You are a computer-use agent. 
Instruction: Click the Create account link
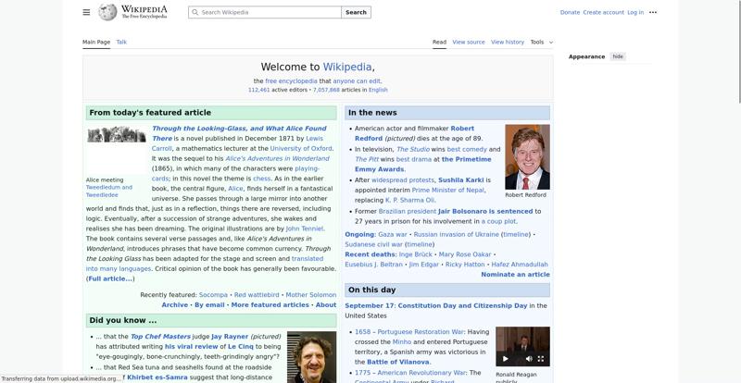tap(604, 12)
